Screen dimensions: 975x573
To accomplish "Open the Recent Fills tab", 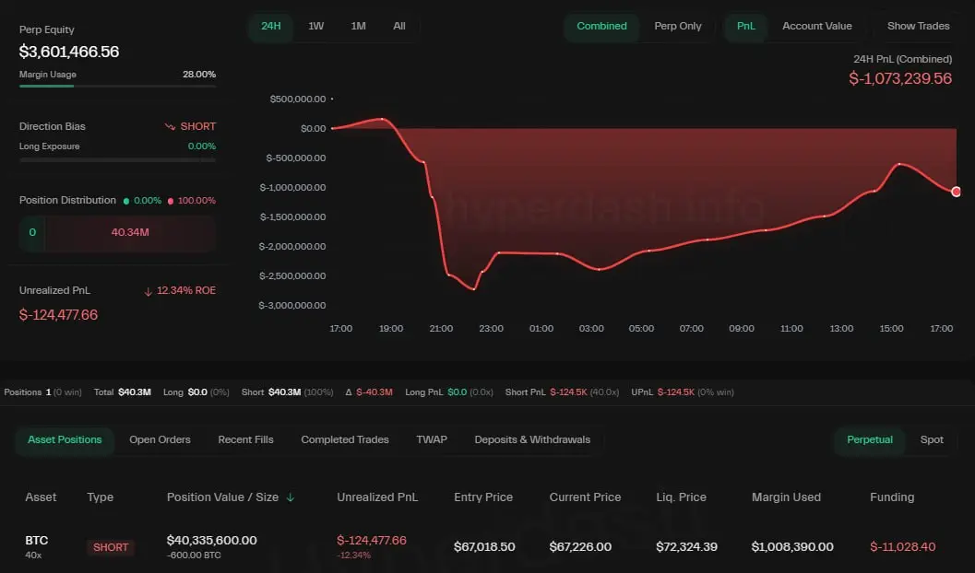I will 245,439.
